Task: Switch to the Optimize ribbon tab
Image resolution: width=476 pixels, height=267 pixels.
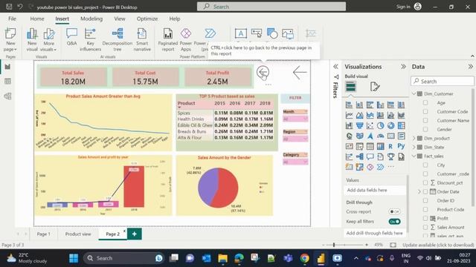Action: point(147,19)
